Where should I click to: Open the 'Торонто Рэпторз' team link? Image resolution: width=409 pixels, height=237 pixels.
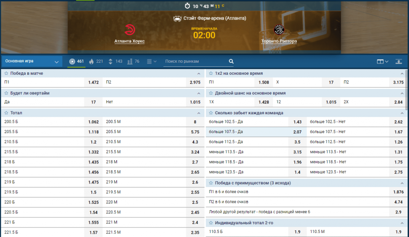tap(279, 41)
